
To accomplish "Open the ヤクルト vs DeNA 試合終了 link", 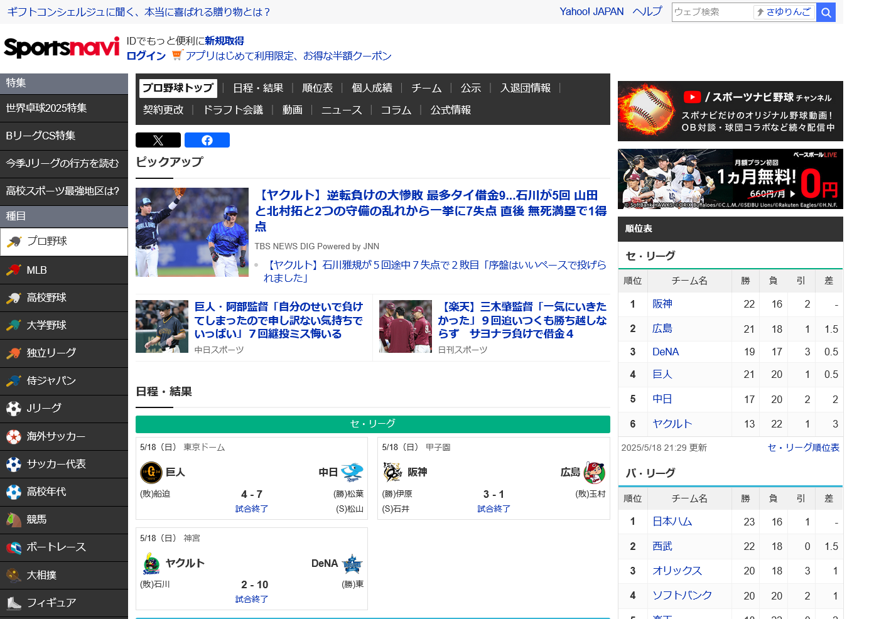I will point(252,600).
